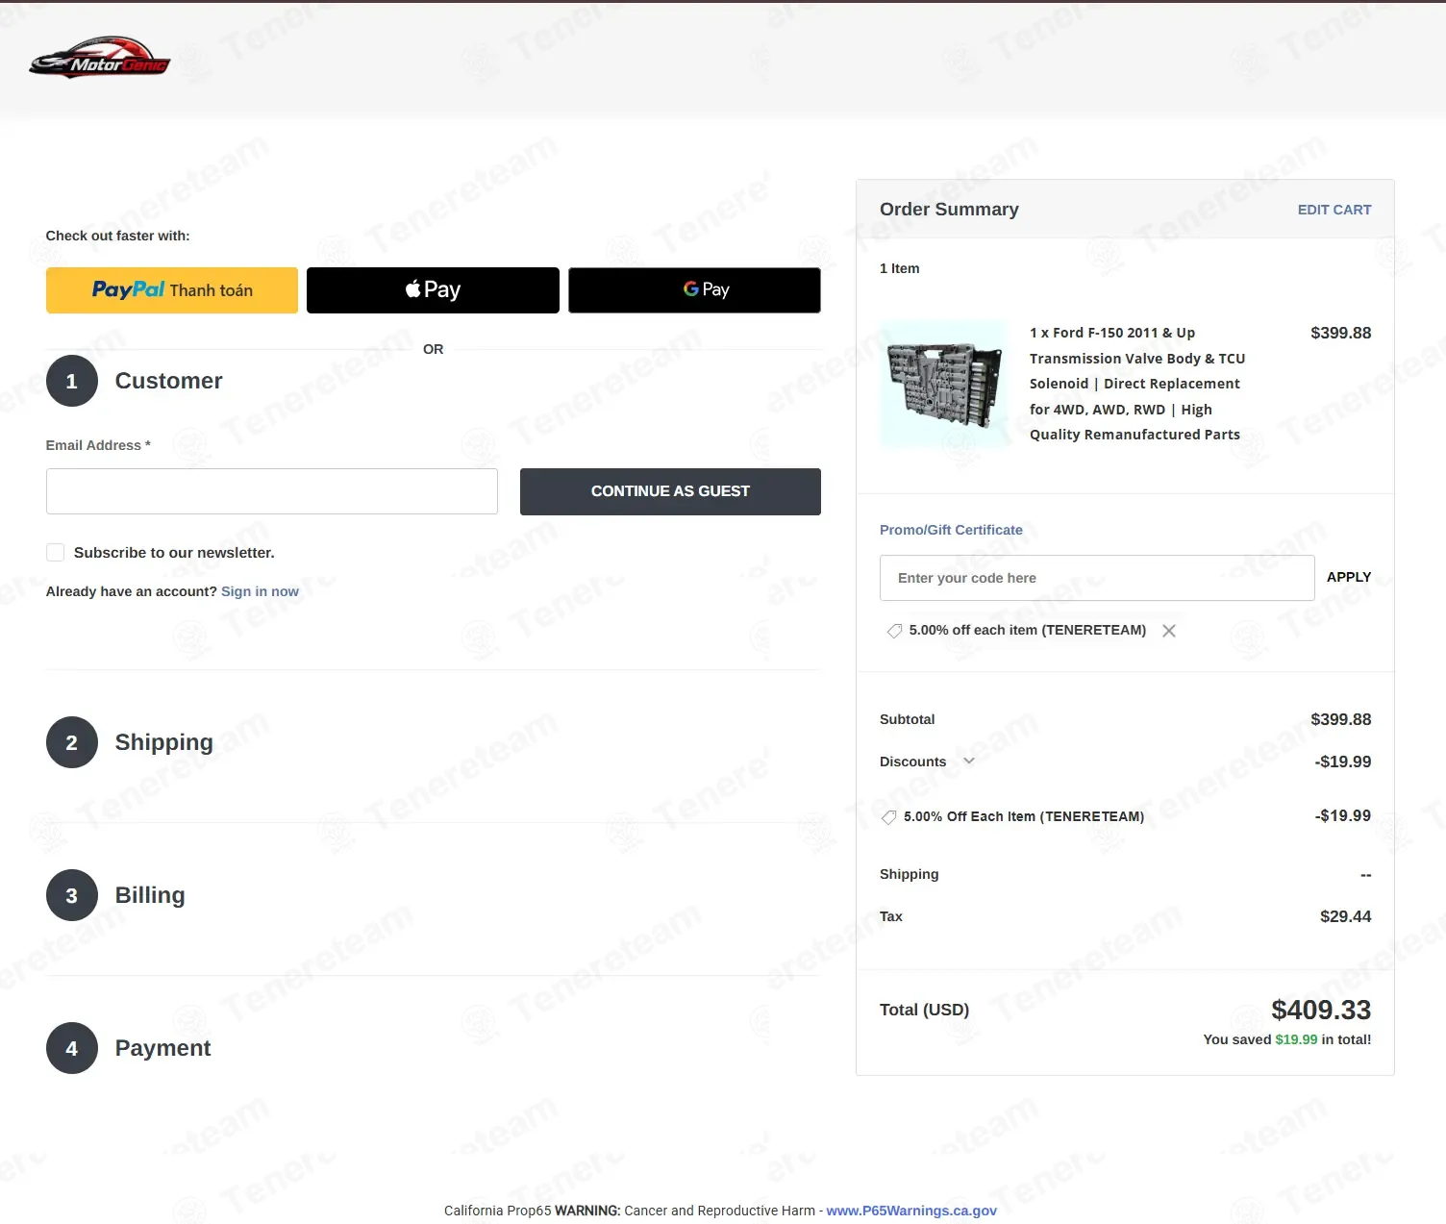Follow the Sign in now link
The height and width of the screenshot is (1224, 1446).
260,591
